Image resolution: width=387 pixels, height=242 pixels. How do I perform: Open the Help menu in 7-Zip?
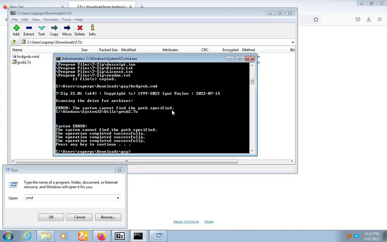point(79,20)
